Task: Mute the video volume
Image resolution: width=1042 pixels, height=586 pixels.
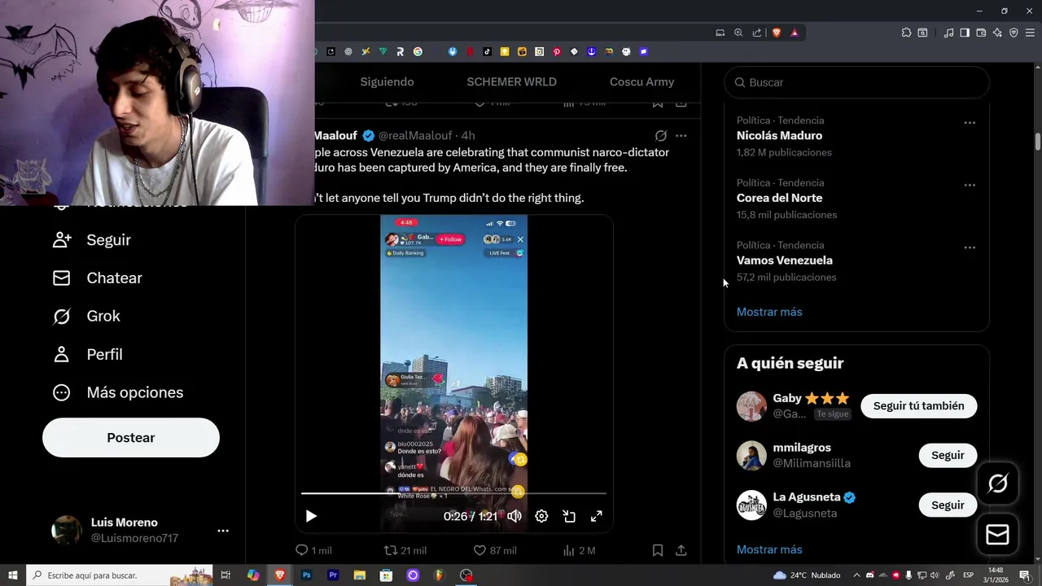Action: (x=514, y=516)
